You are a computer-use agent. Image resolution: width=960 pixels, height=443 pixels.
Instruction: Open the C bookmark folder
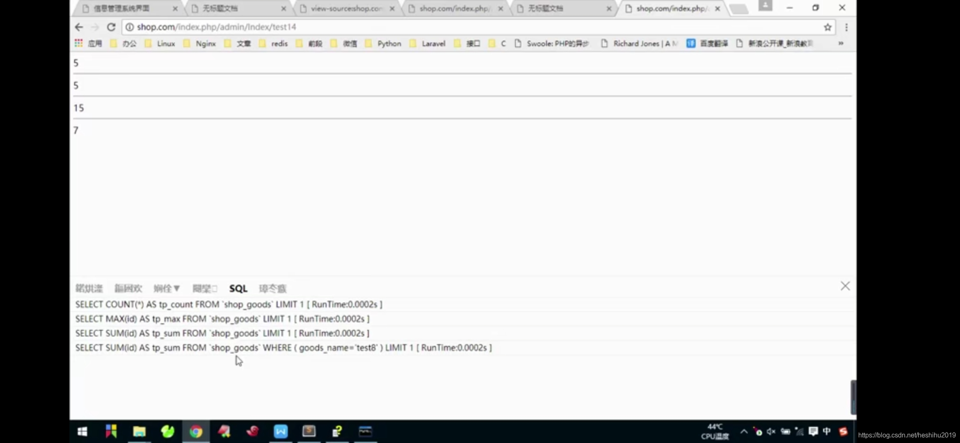click(x=497, y=43)
